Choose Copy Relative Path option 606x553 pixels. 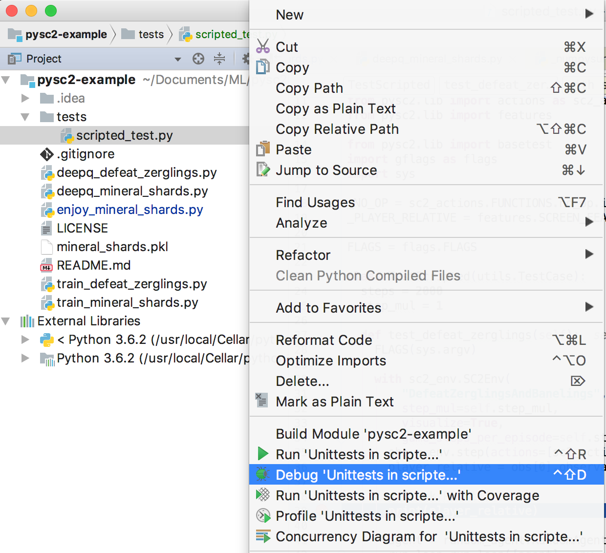[x=337, y=129]
